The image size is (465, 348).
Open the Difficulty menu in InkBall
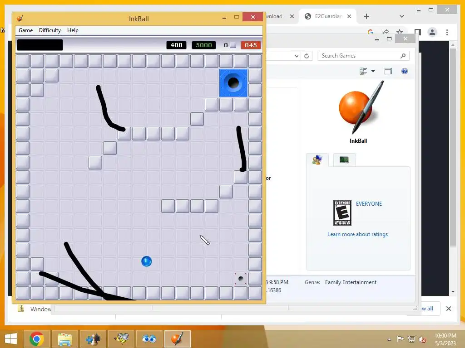(x=50, y=30)
